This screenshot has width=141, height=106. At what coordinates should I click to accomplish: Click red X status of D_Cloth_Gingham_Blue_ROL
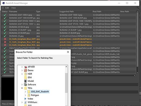pos(5,45)
